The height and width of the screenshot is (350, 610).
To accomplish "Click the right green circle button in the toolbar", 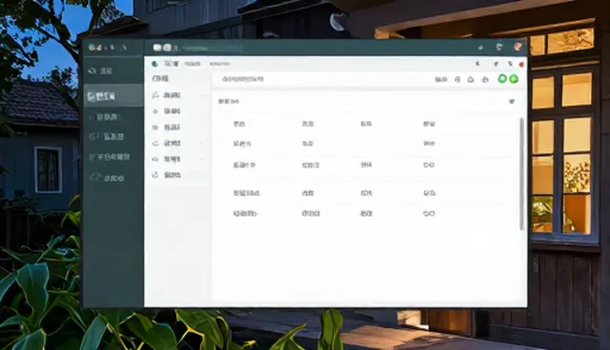I will pyautogui.click(x=514, y=79).
